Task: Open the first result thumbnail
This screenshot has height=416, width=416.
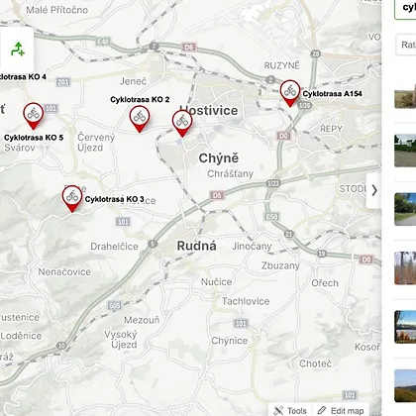Action: point(405,95)
